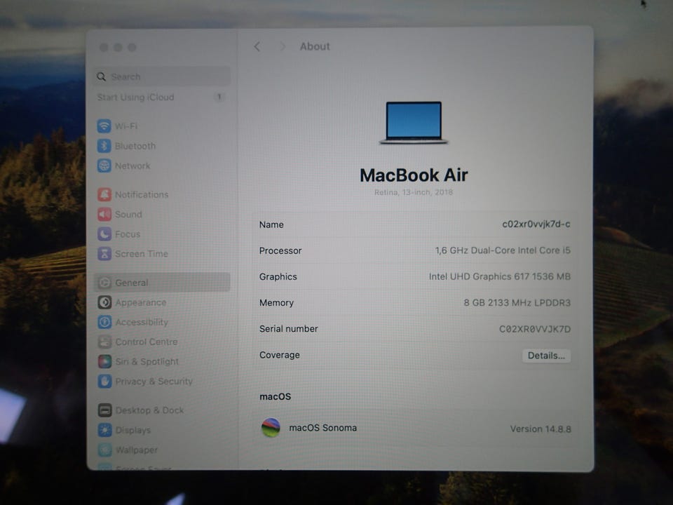Select Wi-Fi label in sidebar
The width and height of the screenshot is (673, 505).
126,126
